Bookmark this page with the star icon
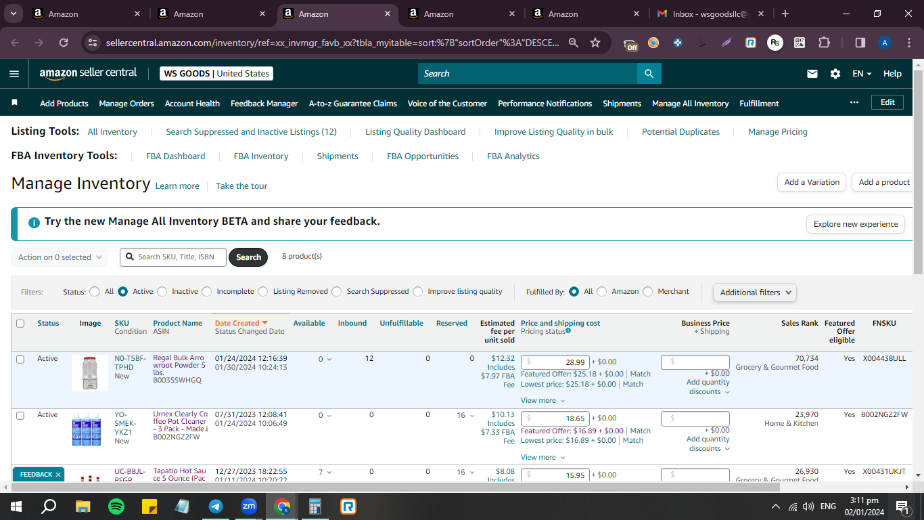 click(595, 43)
